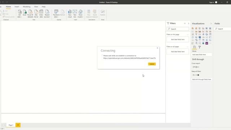Insert a New visual from ribbon

(70, 14)
